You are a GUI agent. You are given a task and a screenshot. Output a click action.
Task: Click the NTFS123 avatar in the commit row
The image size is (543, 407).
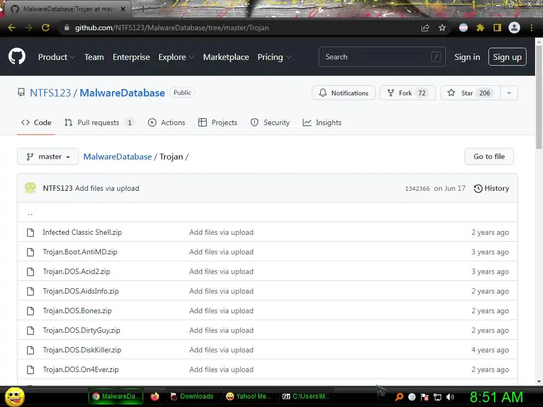(30, 188)
